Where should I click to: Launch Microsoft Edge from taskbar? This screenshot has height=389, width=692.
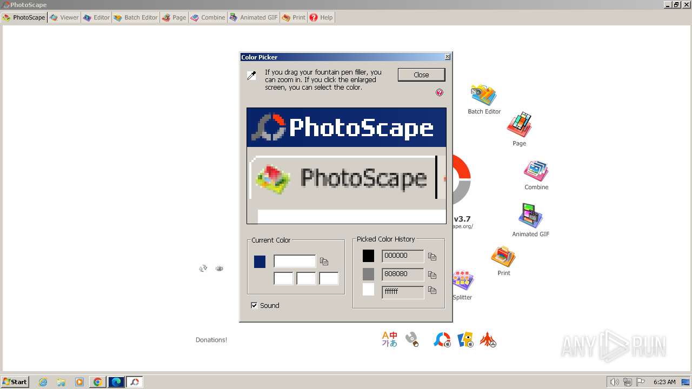click(x=116, y=382)
